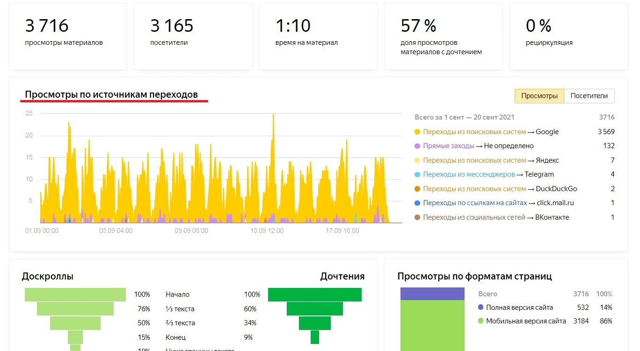The width and height of the screenshot is (640, 351).
Task: Click yellow dot beside Google legend entry
Action: [417, 132]
